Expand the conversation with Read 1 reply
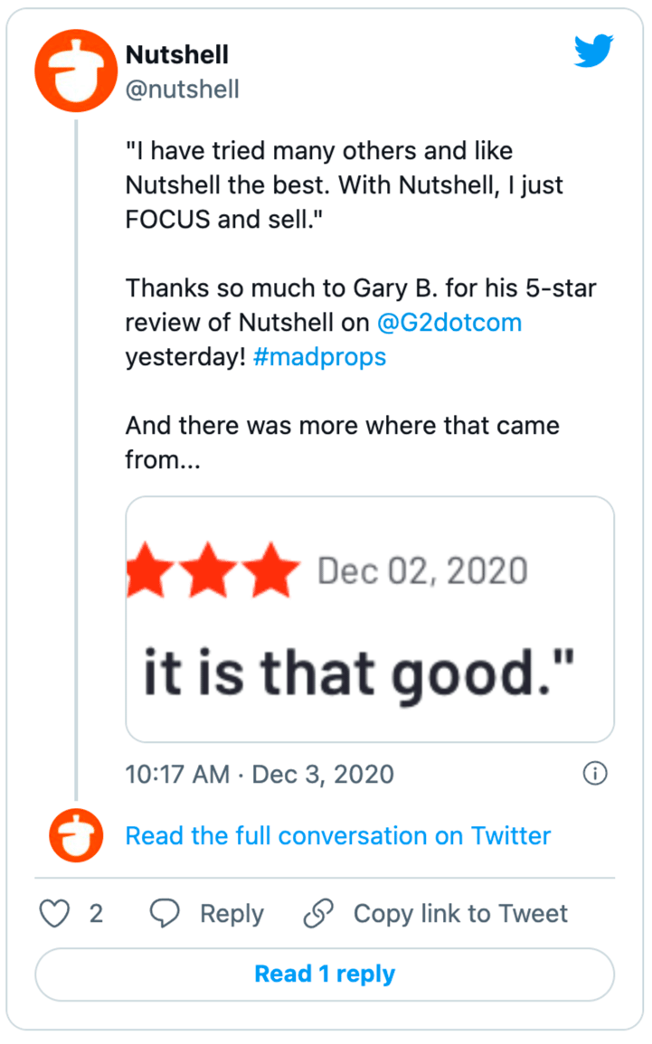This screenshot has height=1044, width=652. [x=325, y=973]
